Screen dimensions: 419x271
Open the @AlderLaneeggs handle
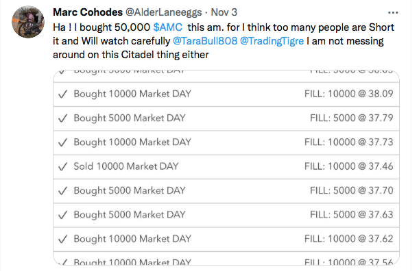tap(163, 12)
